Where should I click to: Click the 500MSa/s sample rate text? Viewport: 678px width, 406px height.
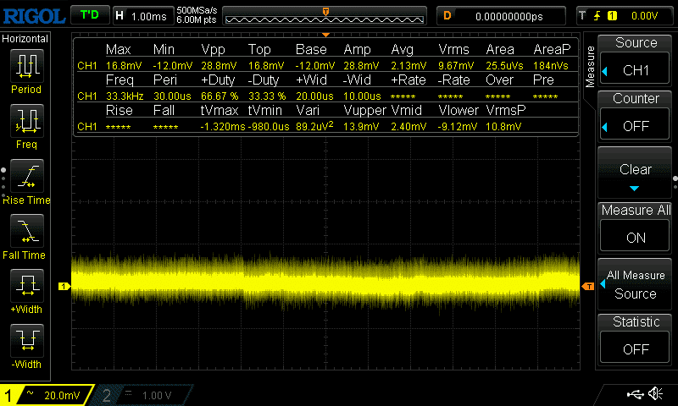[x=197, y=10]
